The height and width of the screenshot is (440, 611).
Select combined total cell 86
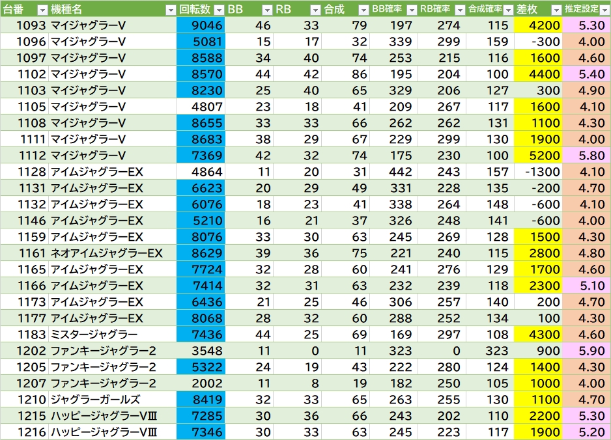(x=345, y=74)
